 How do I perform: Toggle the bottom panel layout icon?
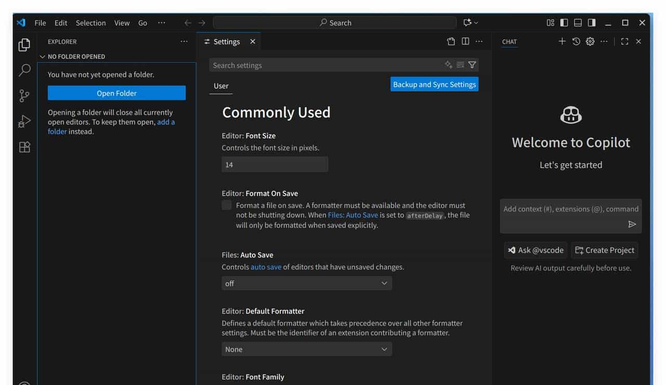pyautogui.click(x=578, y=23)
